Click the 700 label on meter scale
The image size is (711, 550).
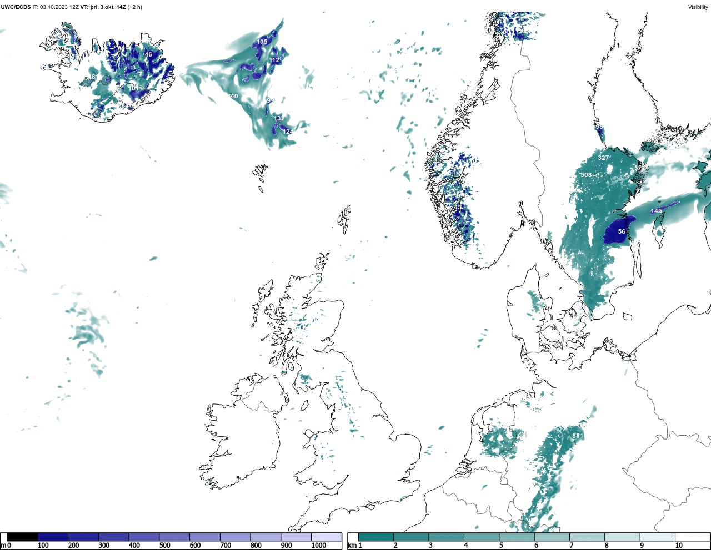(x=225, y=546)
